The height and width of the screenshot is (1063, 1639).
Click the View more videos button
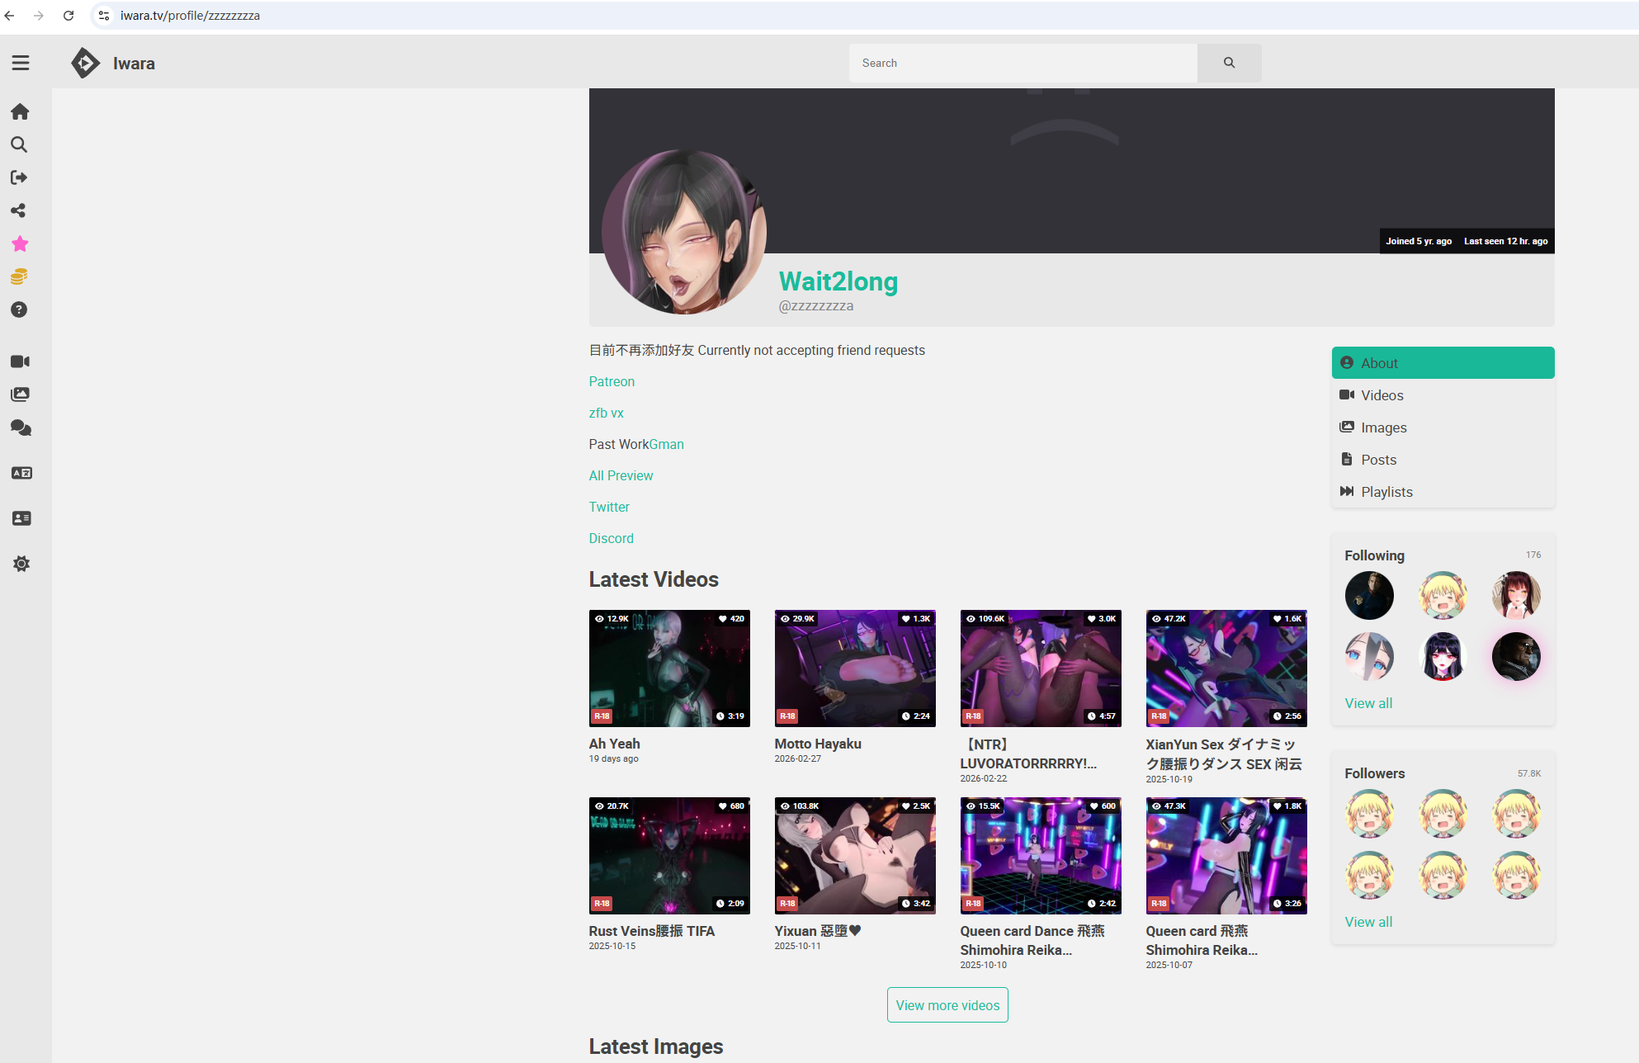point(947,1005)
